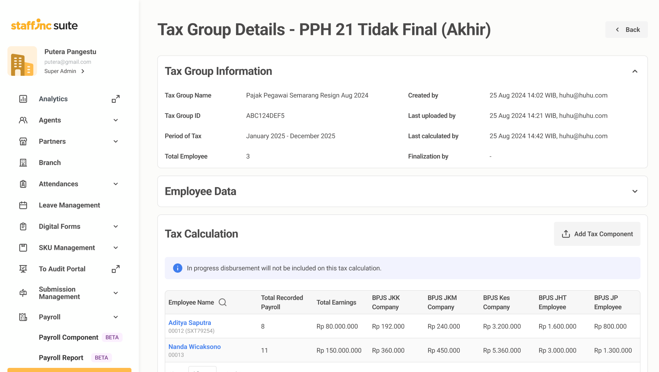Click the Back button
Screen dimensions: 659x372
(627, 30)
